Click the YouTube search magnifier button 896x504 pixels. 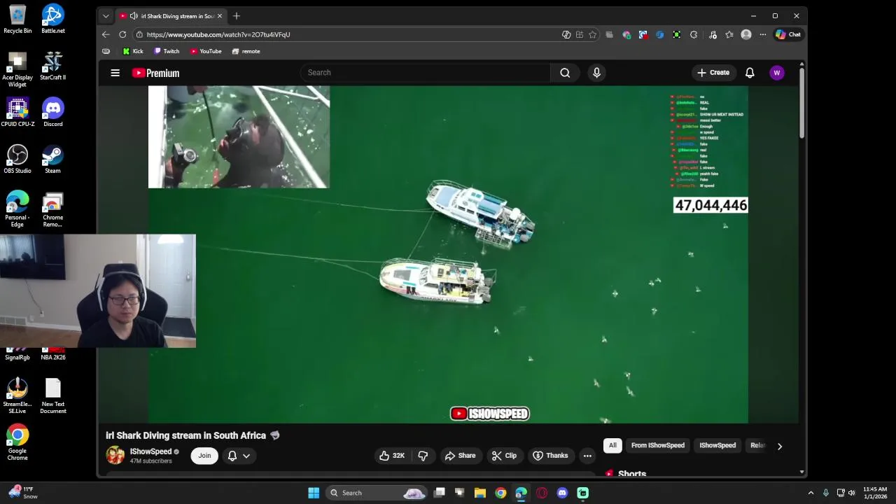565,73
